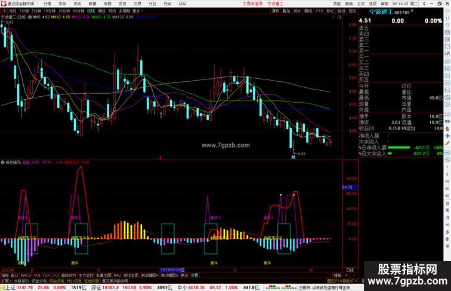The width and height of the screenshot is (451, 291).
Task: Expand the 更多 periods dropdown
Action: click(x=137, y=11)
